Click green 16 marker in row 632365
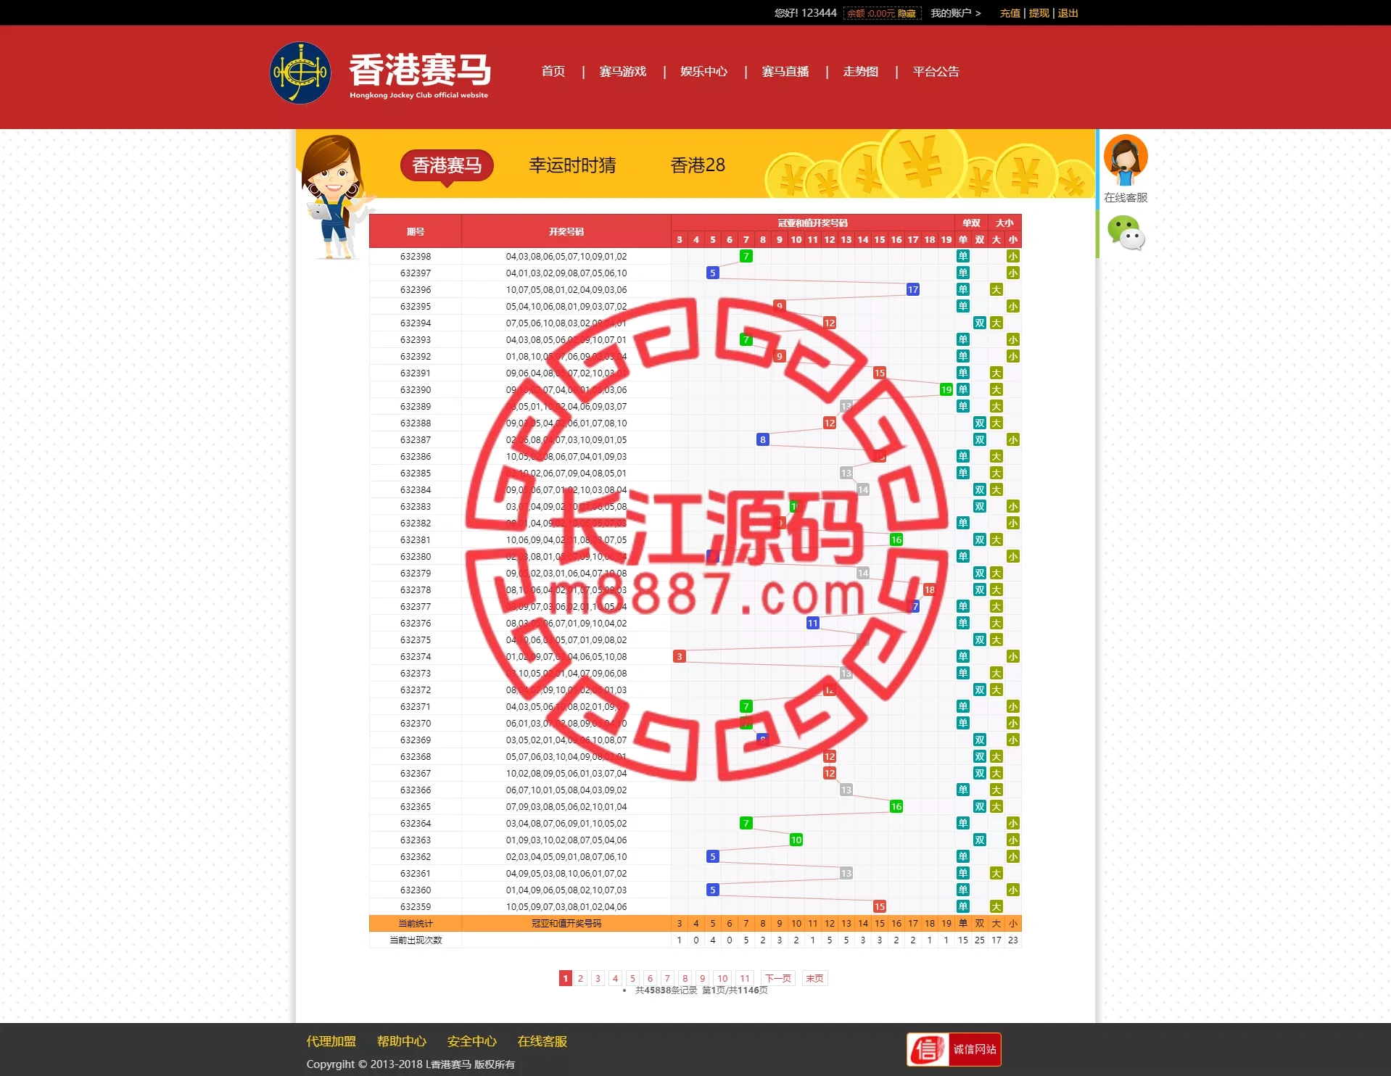1391x1076 pixels. [896, 806]
